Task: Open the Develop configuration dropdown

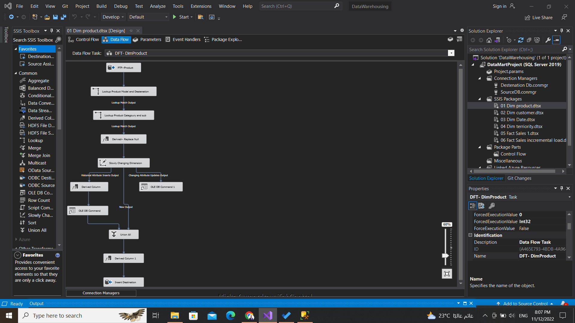Action: tap(113, 17)
